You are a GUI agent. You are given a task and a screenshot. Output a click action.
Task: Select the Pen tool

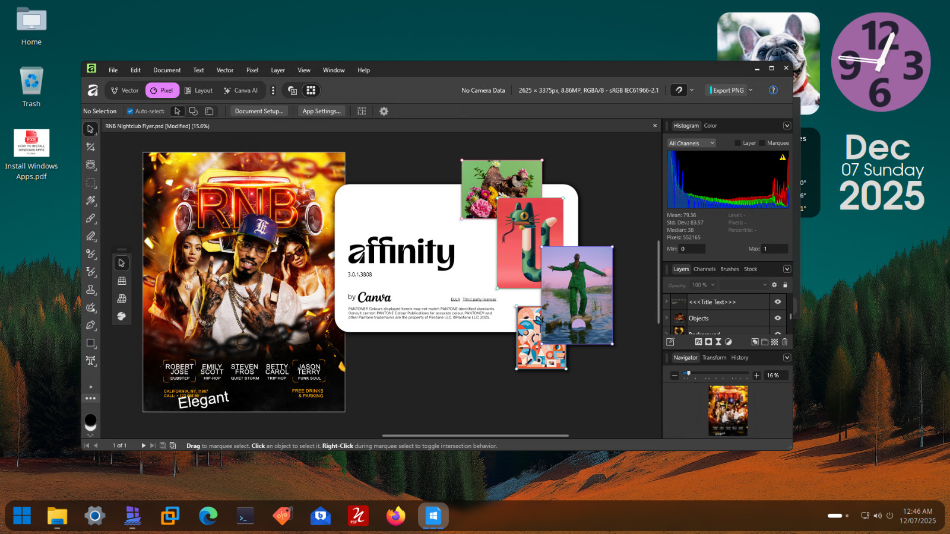[x=90, y=325]
